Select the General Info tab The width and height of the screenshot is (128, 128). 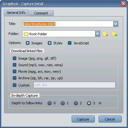tap(16, 13)
